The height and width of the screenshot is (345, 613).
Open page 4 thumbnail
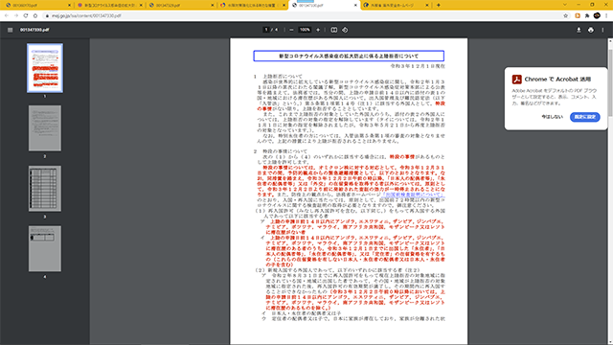(x=45, y=248)
